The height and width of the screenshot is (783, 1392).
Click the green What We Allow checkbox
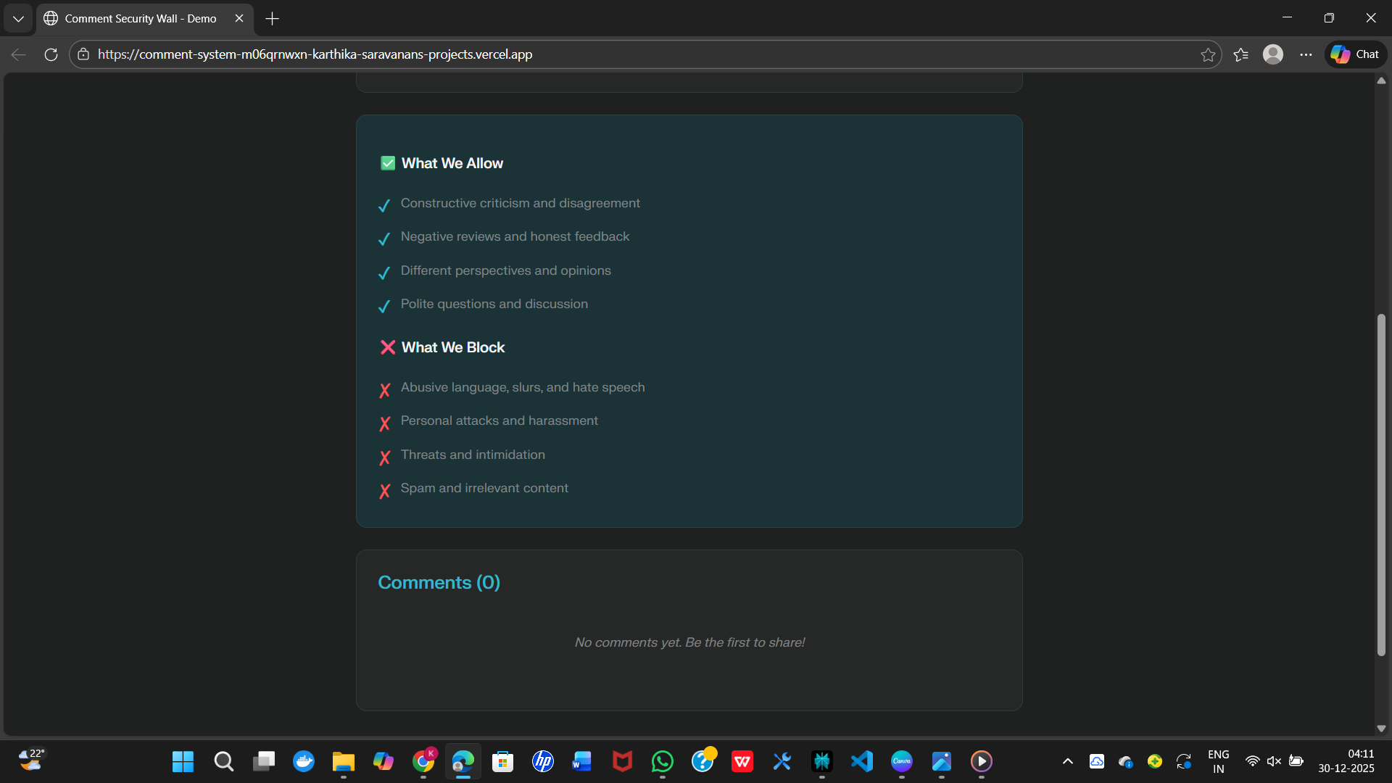click(x=388, y=163)
